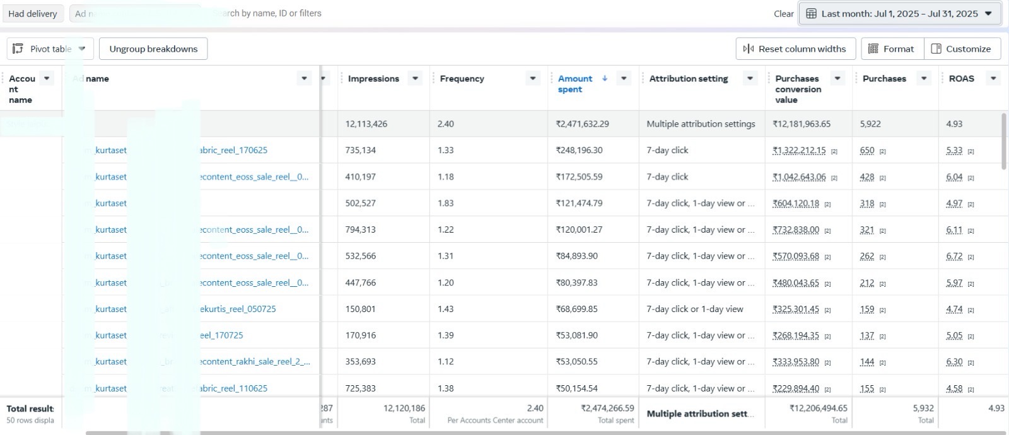1009x435 pixels.
Task: Open Ad name column dropdown arrow
Action: [x=304, y=78]
